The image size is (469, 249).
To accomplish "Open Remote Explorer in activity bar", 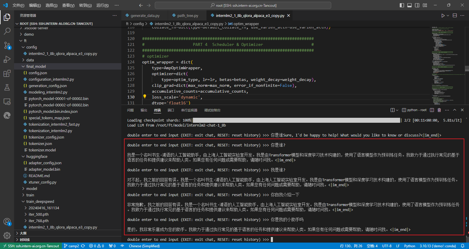I will tap(7, 101).
